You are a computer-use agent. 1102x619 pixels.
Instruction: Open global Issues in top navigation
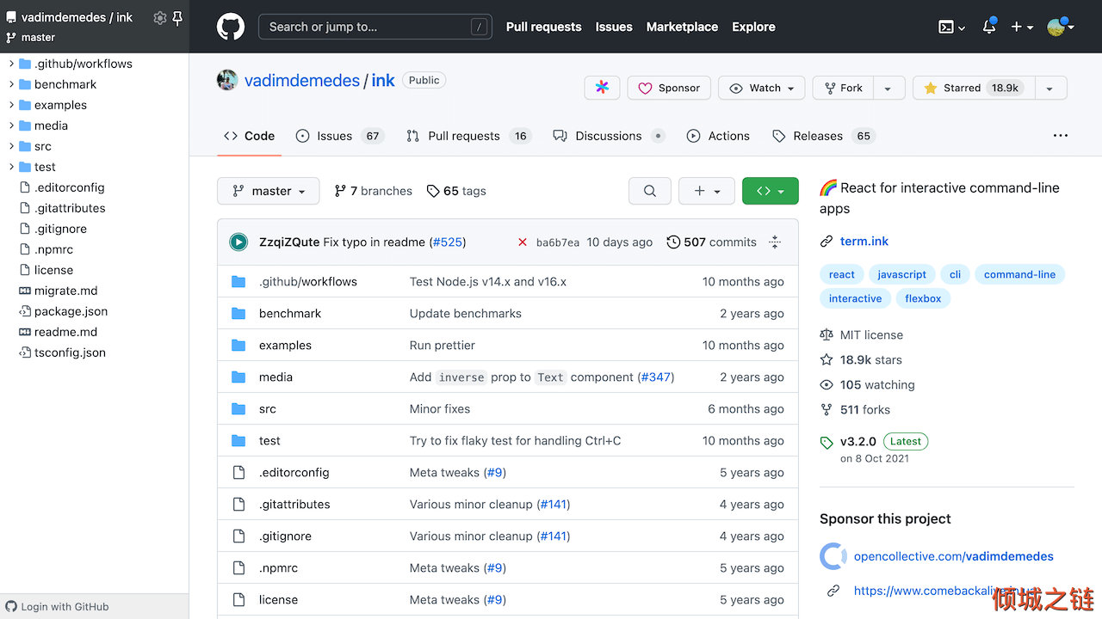[x=614, y=27]
